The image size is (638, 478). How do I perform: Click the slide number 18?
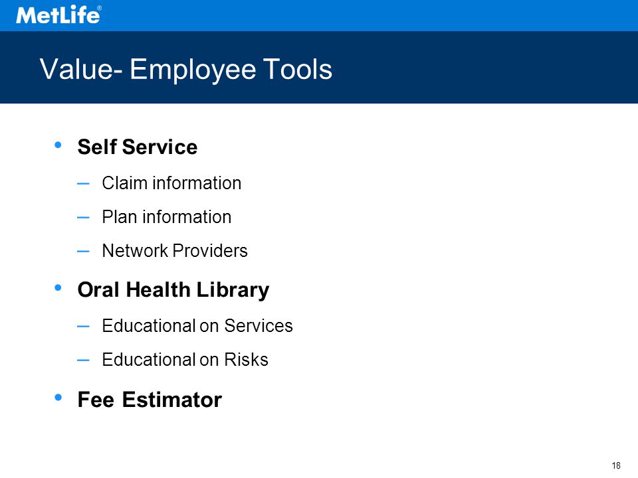[616, 465]
